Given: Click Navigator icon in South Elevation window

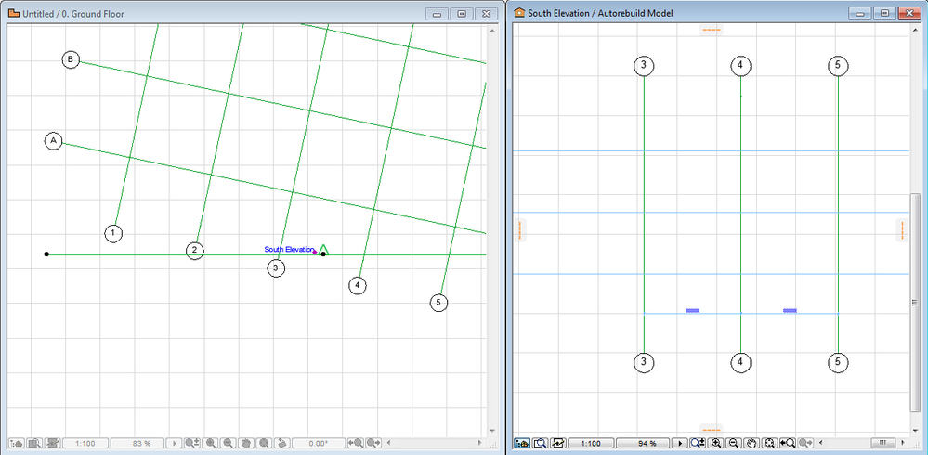Looking at the screenshot, I should point(522,443).
